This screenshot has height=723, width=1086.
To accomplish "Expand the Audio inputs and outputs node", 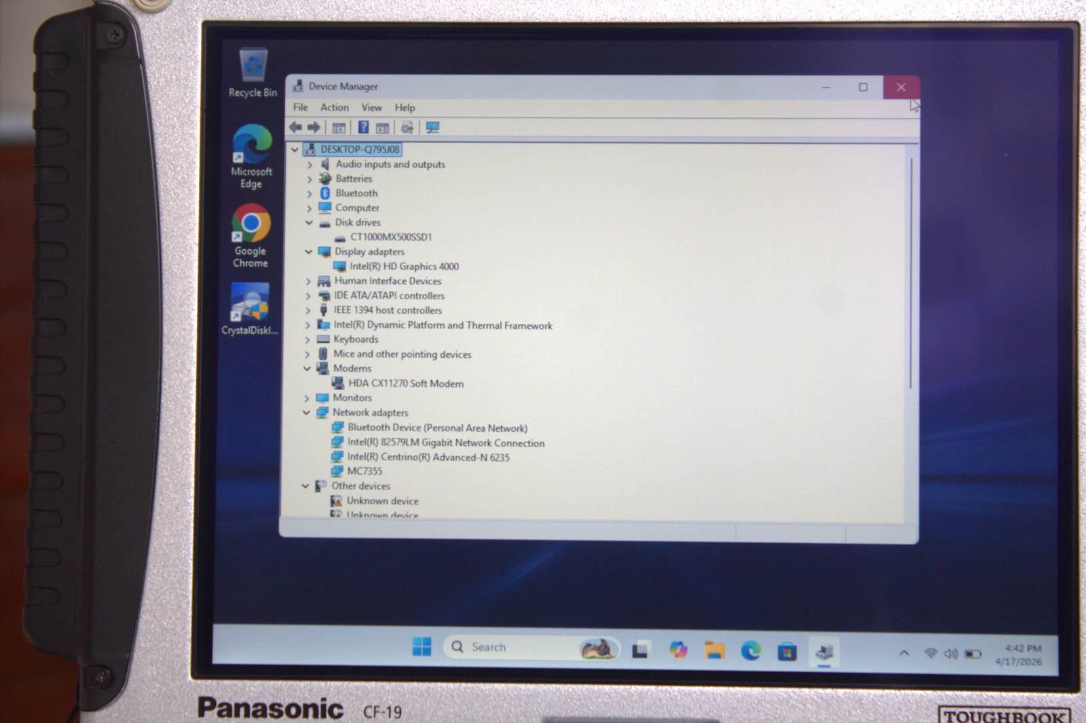I will click(310, 164).
